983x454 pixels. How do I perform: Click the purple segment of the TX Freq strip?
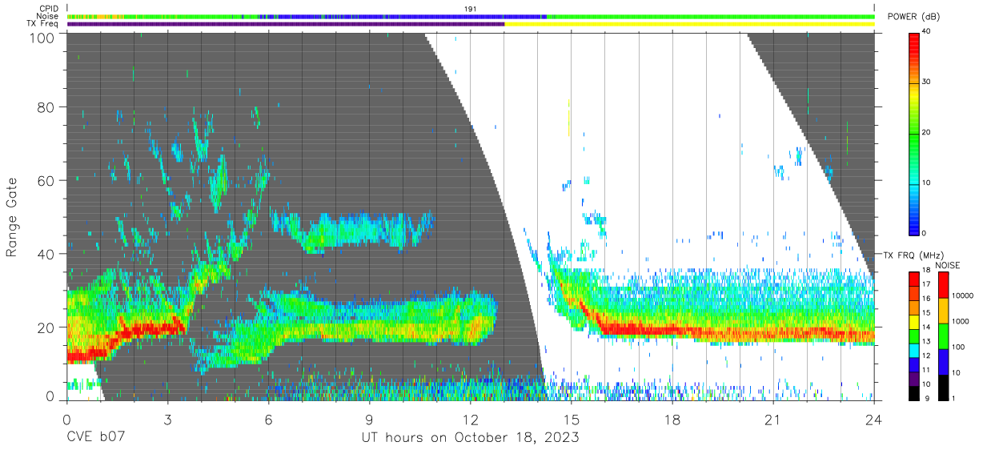point(286,24)
